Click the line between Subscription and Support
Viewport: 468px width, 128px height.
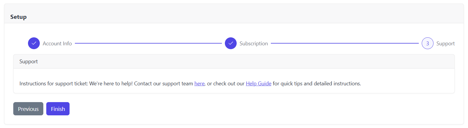pos(345,43)
